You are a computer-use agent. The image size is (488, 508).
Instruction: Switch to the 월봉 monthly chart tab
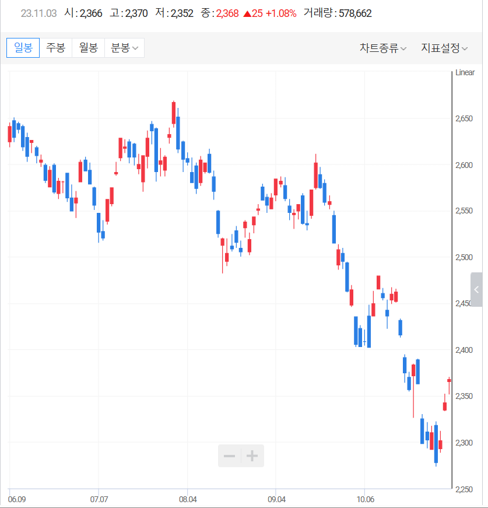pyautogui.click(x=89, y=48)
